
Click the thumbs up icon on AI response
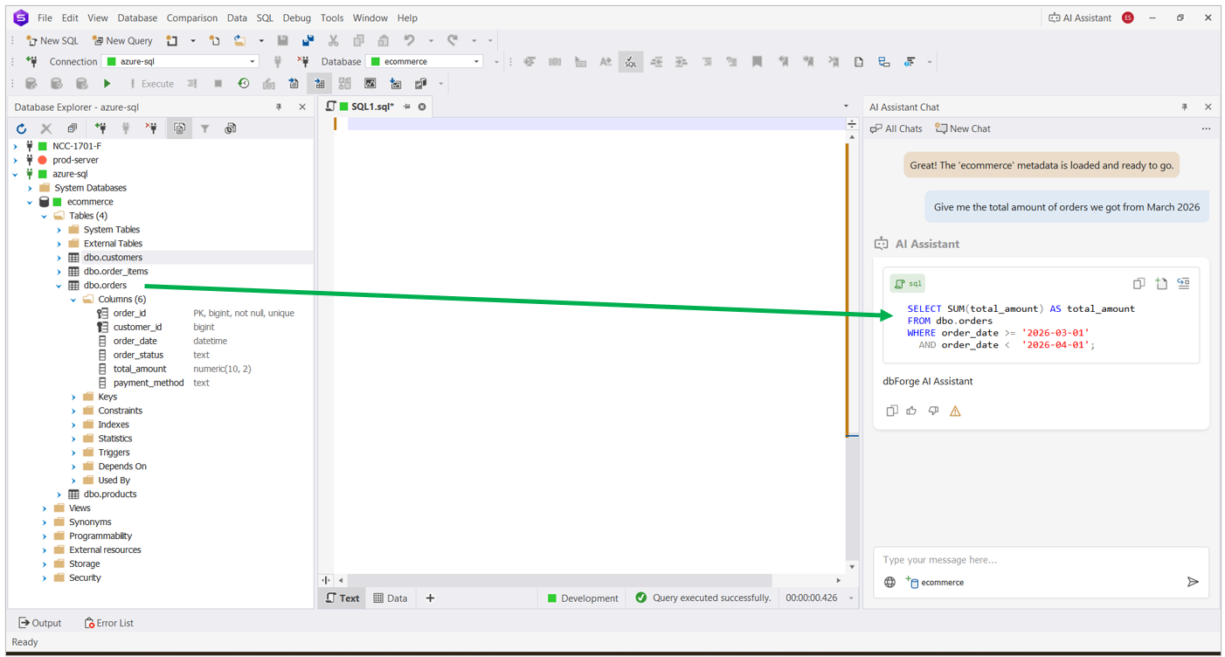(911, 411)
